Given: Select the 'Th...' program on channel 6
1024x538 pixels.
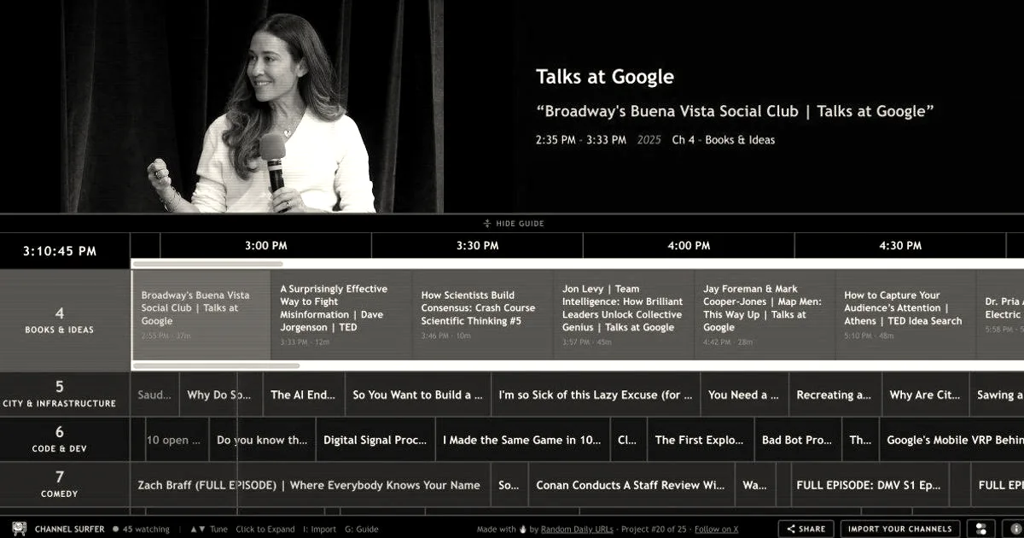Looking at the screenshot, I should (860, 440).
